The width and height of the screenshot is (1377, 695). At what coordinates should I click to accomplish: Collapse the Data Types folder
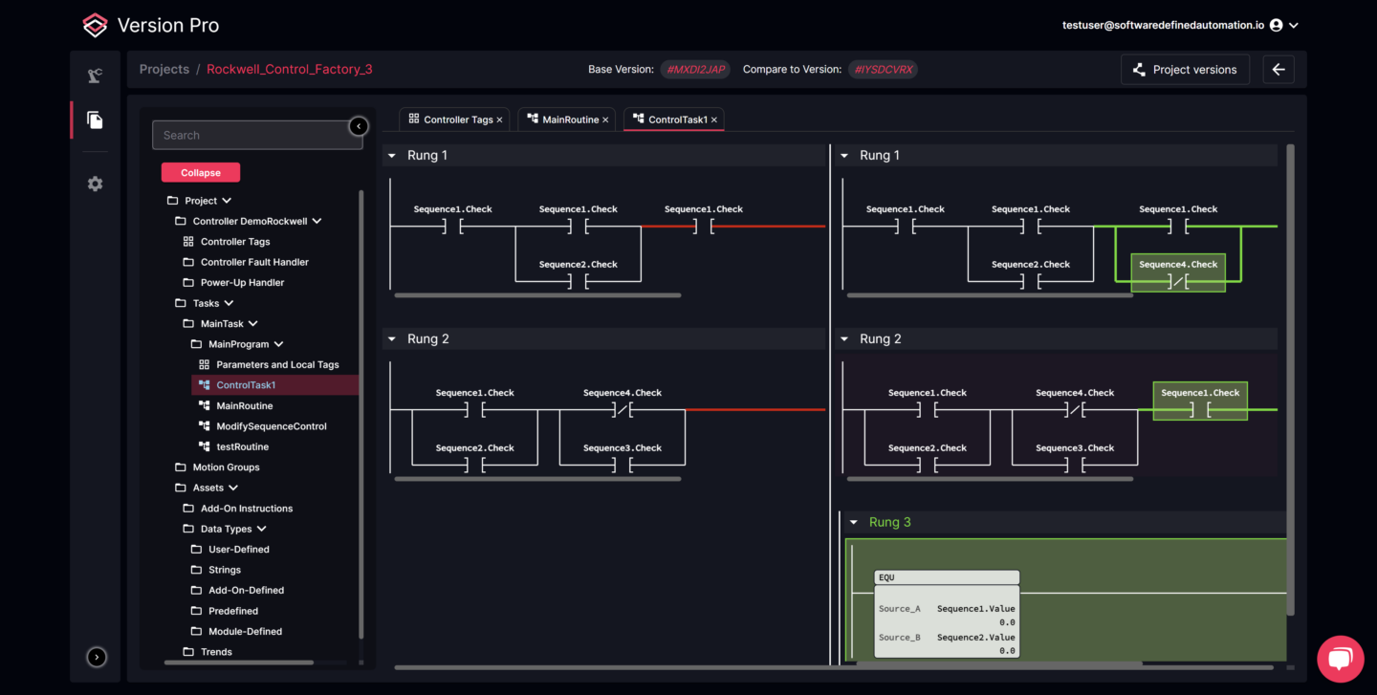click(262, 530)
